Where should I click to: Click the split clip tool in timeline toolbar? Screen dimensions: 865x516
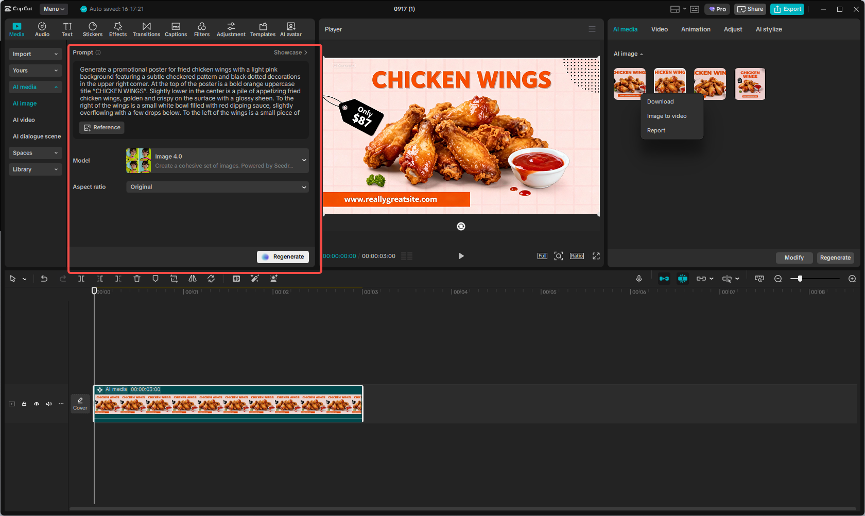[x=81, y=279]
